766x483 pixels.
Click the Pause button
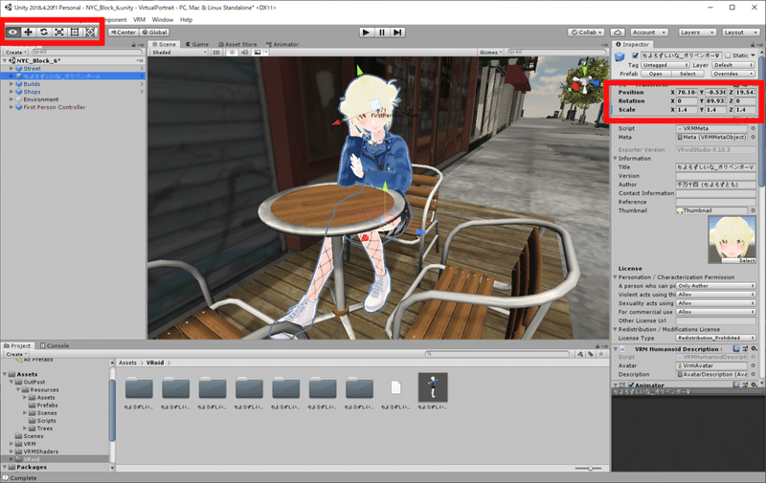point(381,33)
